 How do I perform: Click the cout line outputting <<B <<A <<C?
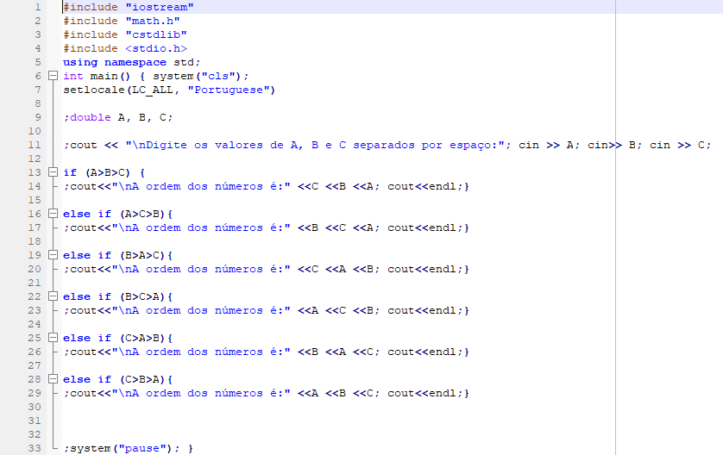coord(266,352)
